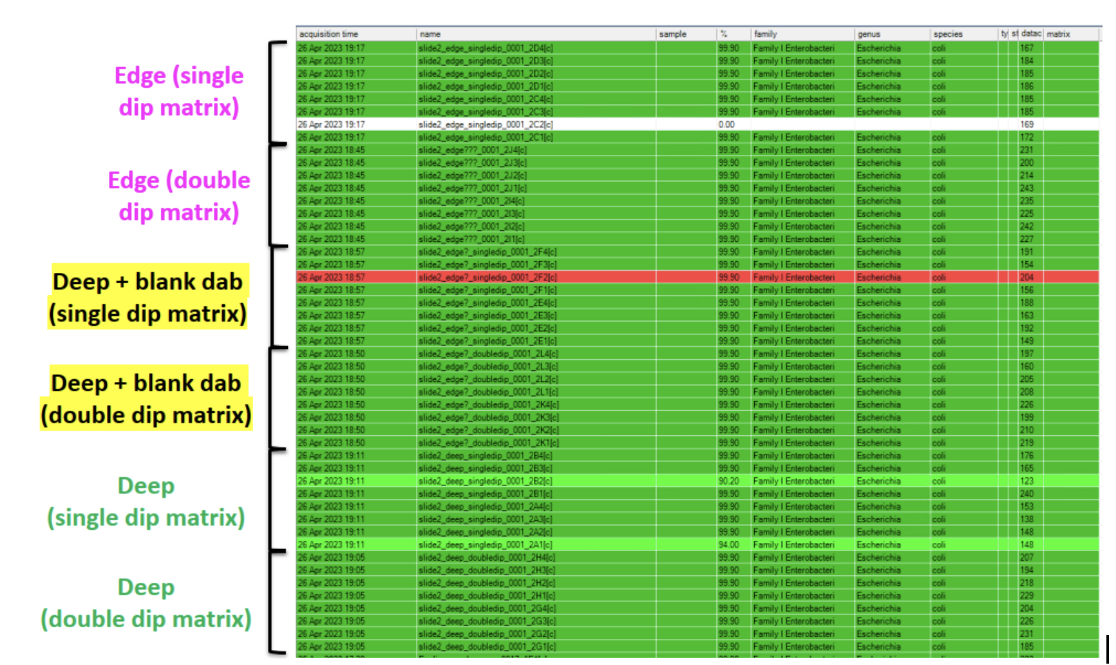Select row slide2_edge?_doubledip_0001_2L1[c]
The image size is (1116, 665).
pos(698,391)
